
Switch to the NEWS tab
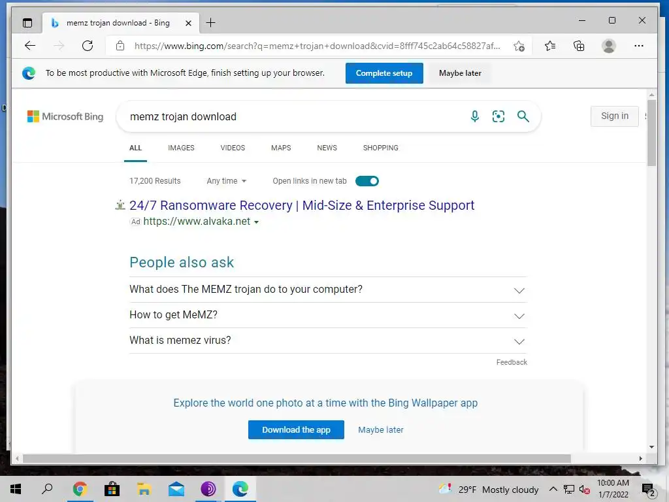coord(327,148)
